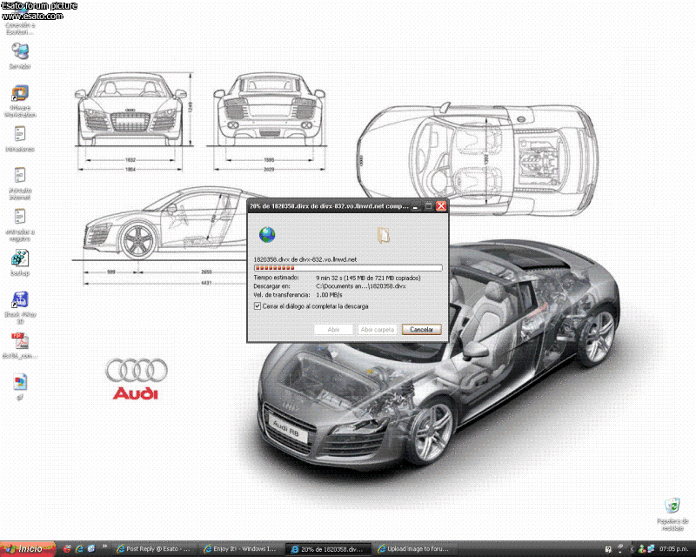The image size is (696, 557).
Task: Switch to 'Enjoy It! - Windows I...' taskbar window
Action: (x=244, y=549)
